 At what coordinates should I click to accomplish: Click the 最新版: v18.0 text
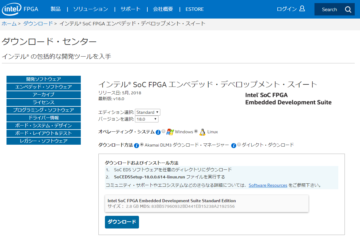click(x=111, y=99)
